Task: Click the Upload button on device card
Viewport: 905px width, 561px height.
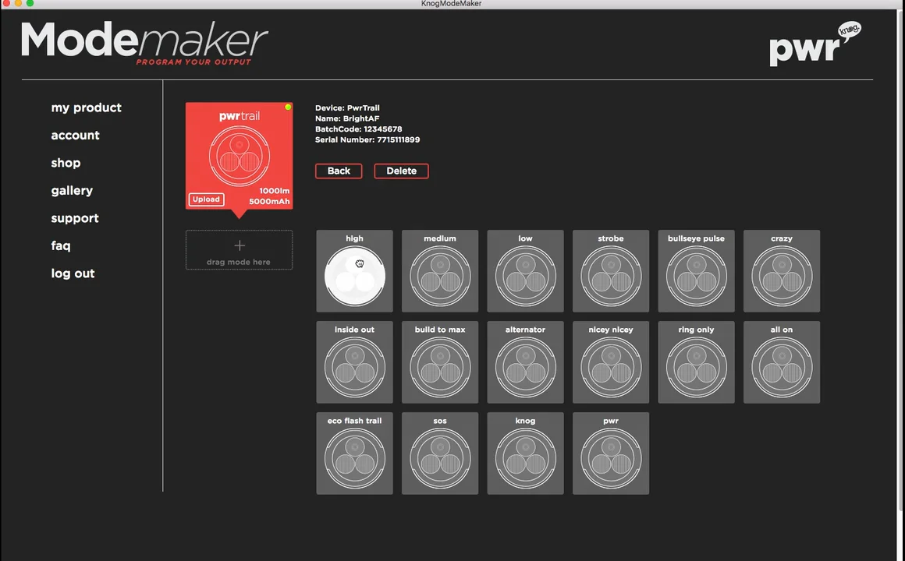Action: 206,199
